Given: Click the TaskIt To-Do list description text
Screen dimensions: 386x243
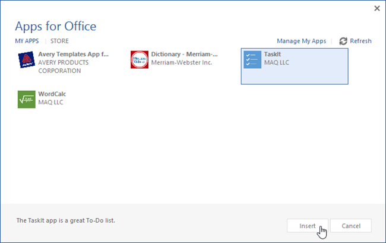Looking at the screenshot, I should pyautogui.click(x=66, y=220).
